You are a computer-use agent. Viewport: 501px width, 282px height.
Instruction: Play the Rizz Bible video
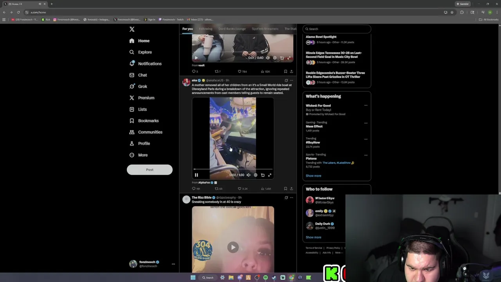click(233, 247)
